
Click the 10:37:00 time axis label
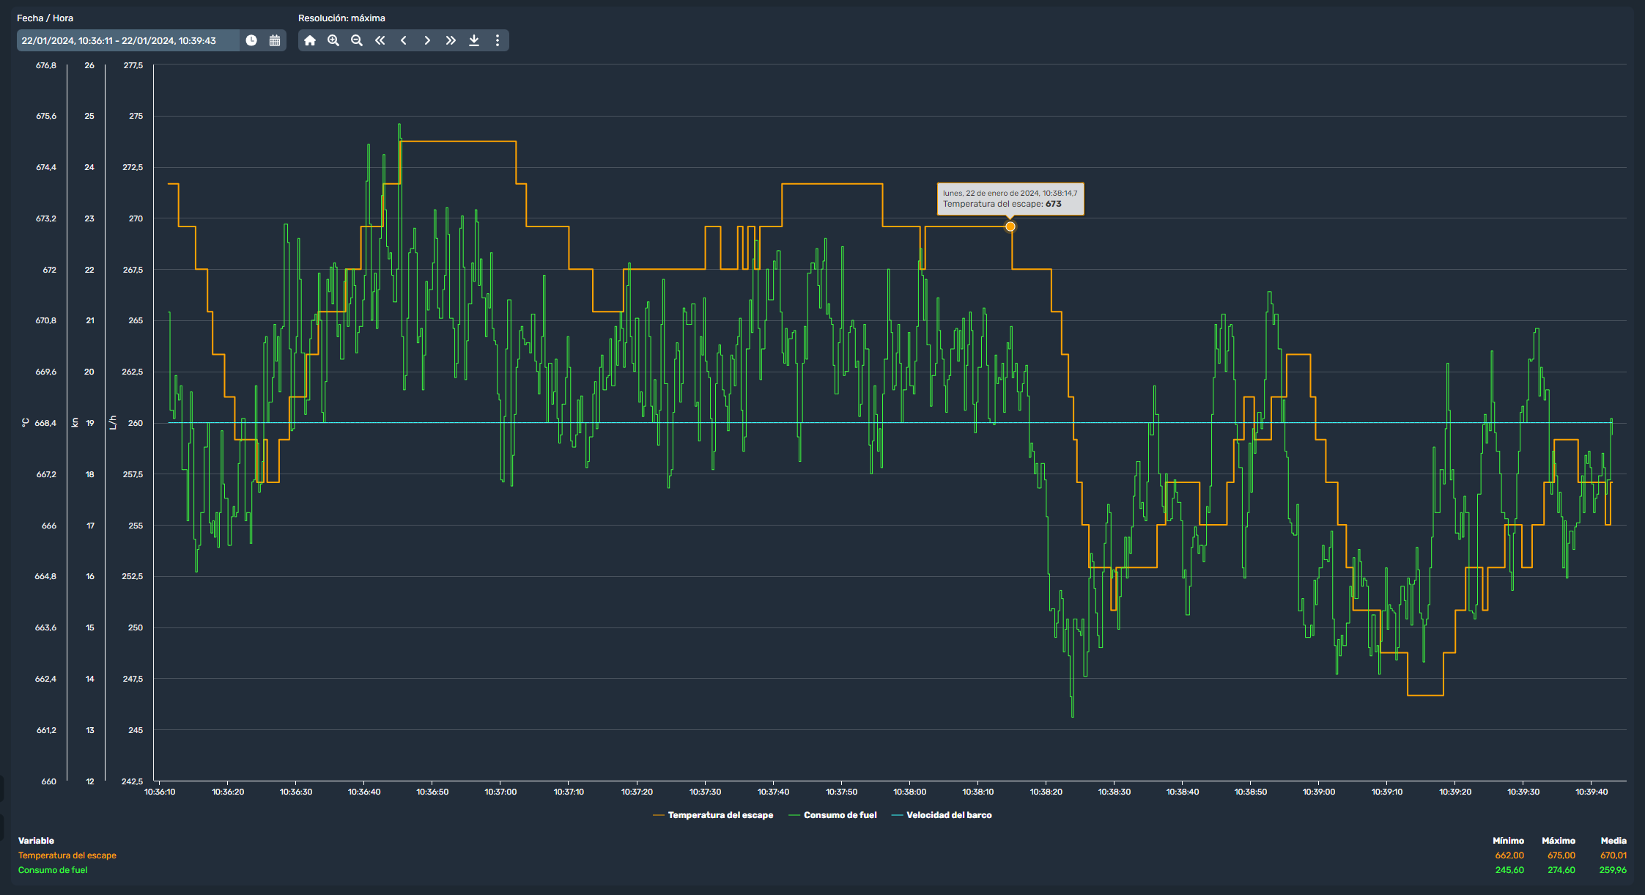click(x=500, y=792)
